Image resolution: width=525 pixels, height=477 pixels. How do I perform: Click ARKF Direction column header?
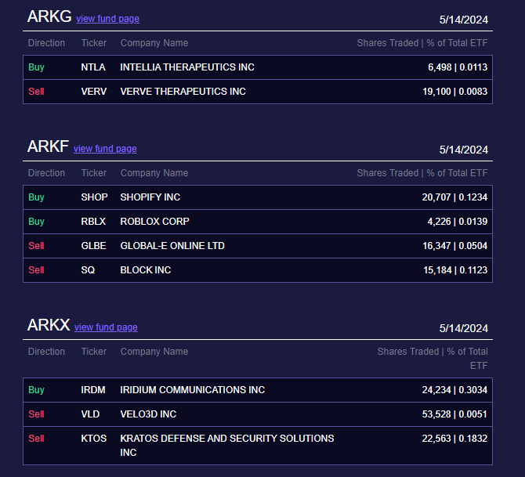pos(46,173)
